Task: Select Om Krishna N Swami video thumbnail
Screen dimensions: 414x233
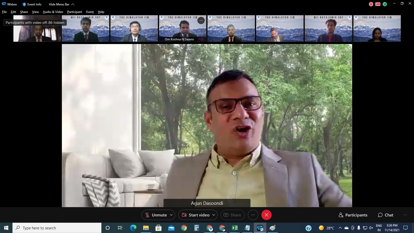Action: tap(183, 28)
